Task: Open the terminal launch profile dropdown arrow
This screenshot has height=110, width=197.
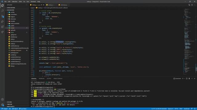Action: pyautogui.click(x=184, y=79)
